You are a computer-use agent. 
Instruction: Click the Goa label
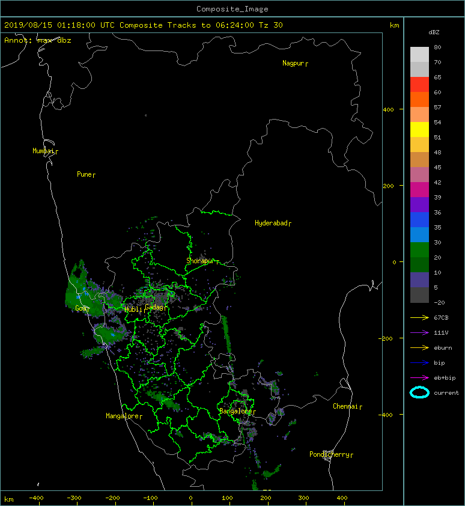[x=81, y=308]
